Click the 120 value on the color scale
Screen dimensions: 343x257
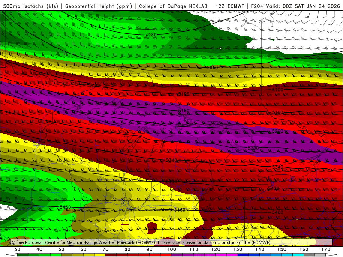pyautogui.click(x=216, y=249)
